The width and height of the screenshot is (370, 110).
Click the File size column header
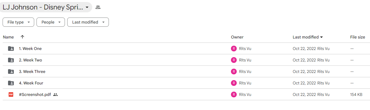(358, 37)
